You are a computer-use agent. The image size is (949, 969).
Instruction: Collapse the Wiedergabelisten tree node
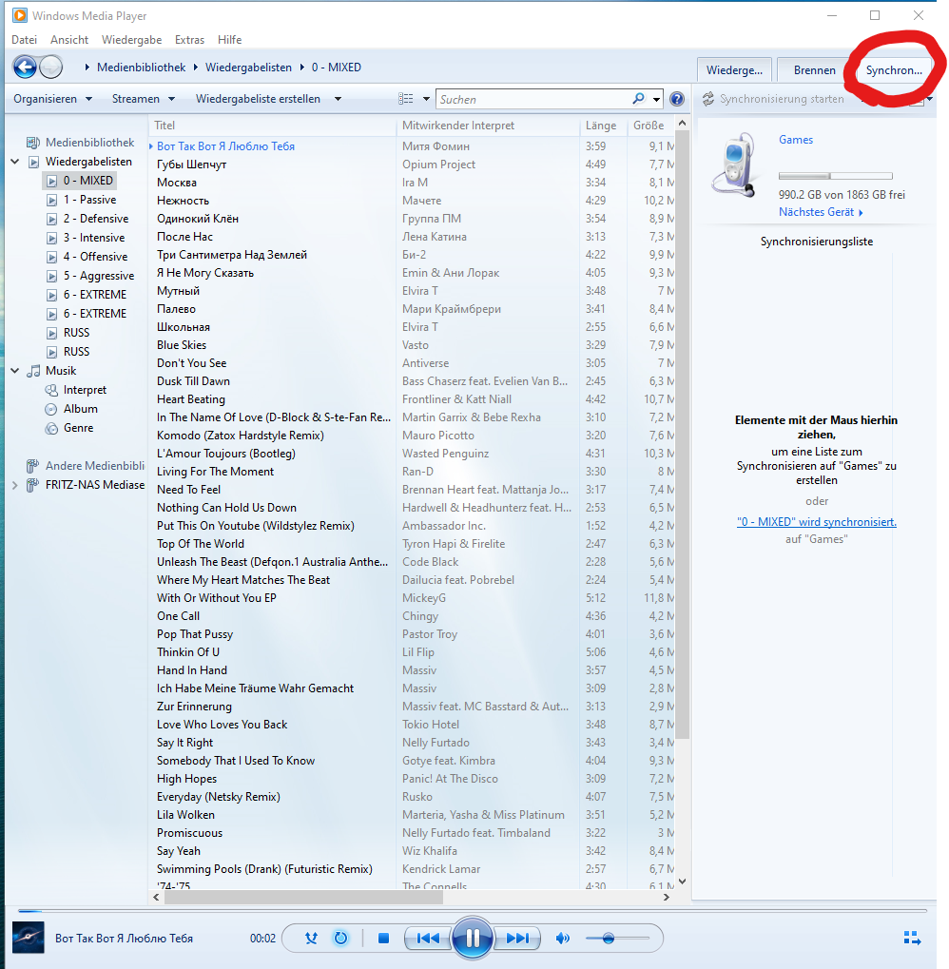tap(15, 162)
